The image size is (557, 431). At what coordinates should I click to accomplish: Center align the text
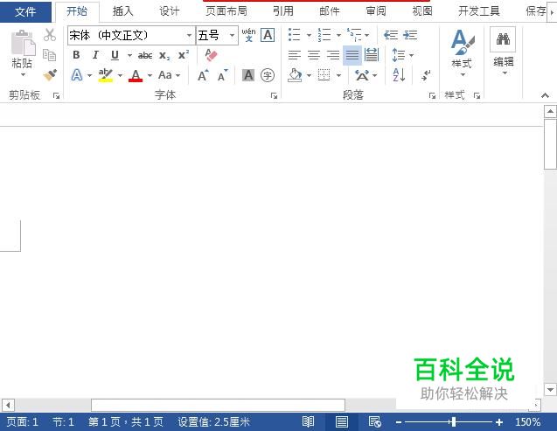[x=314, y=55]
